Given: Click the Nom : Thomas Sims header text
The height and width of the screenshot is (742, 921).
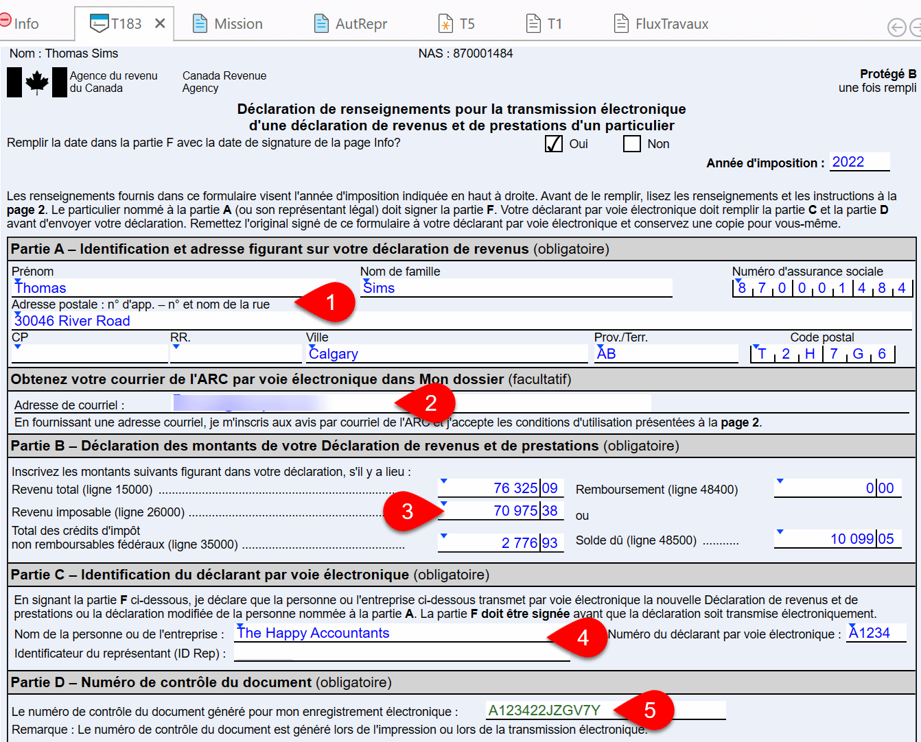Looking at the screenshot, I should click(x=64, y=53).
